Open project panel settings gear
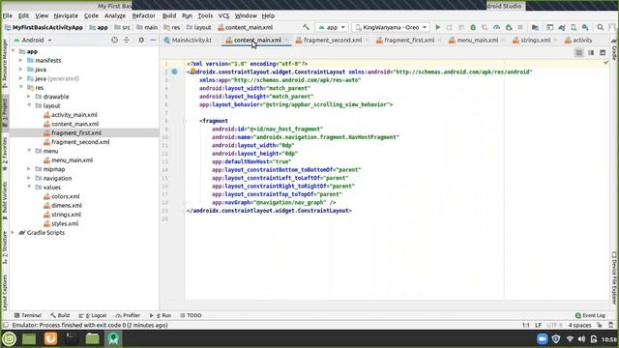Viewport: 619px width, 348px height. (141, 40)
